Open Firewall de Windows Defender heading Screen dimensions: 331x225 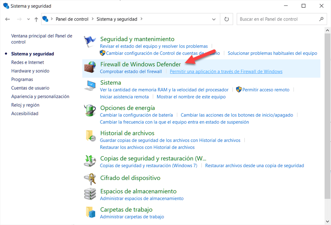[141, 64]
